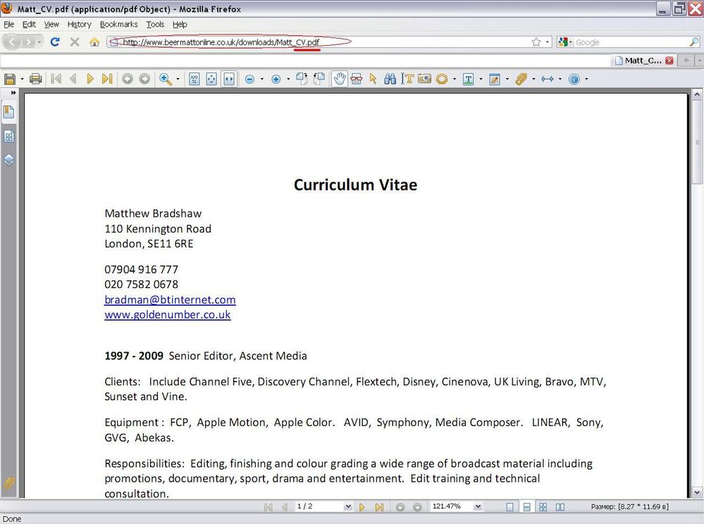Click the Google search box

tap(629, 42)
